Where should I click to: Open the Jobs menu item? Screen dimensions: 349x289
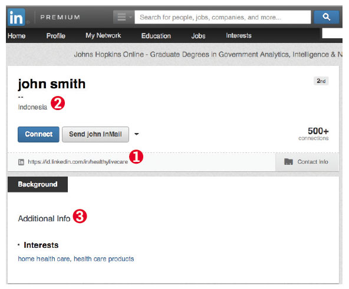tap(198, 36)
